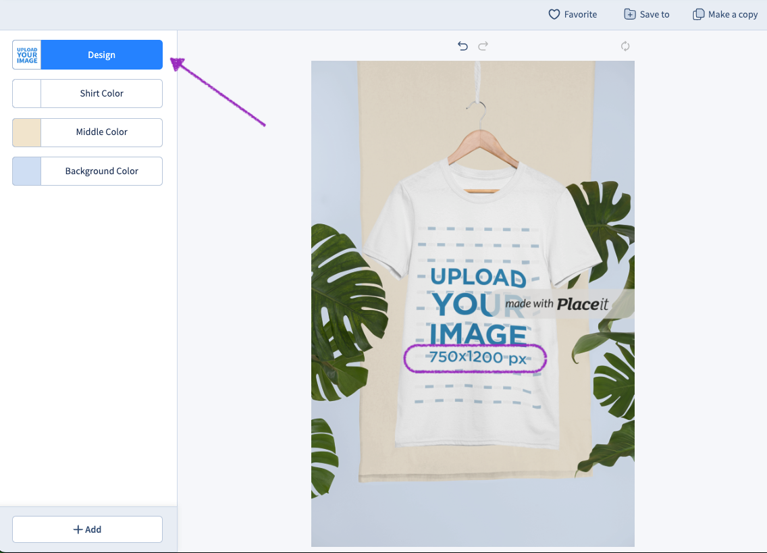Click the made with Placeit watermark
The height and width of the screenshot is (553, 767).
(x=557, y=304)
